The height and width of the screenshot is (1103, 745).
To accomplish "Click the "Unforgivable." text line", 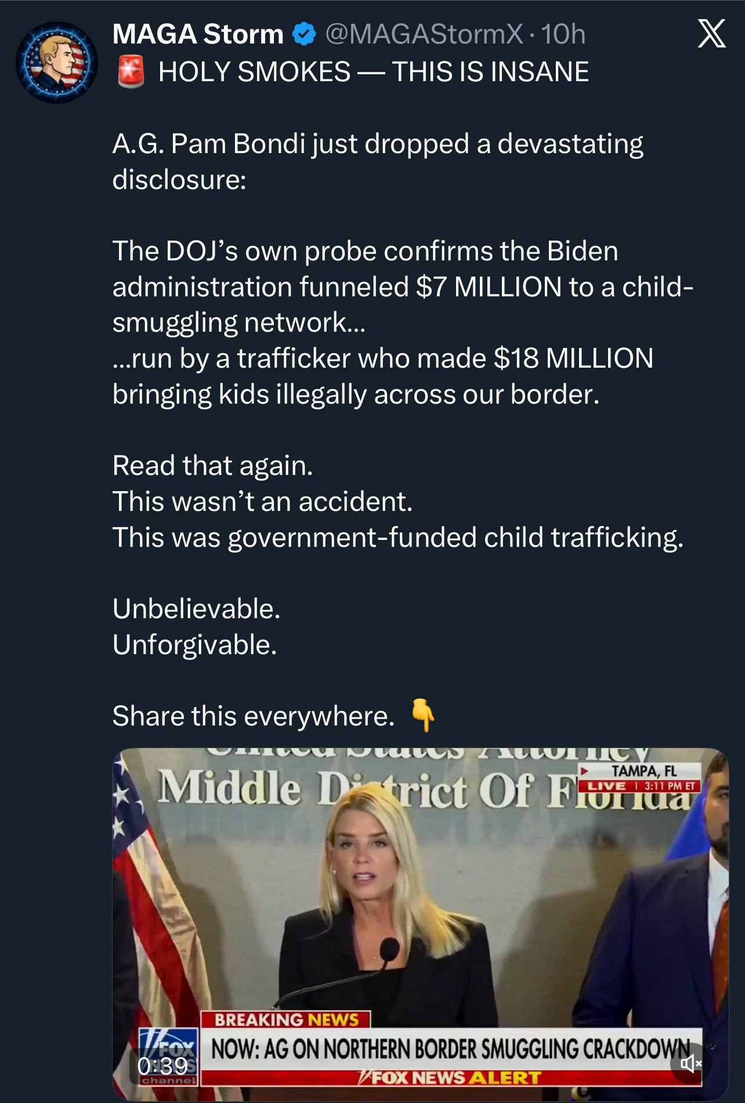I will tap(195, 645).
